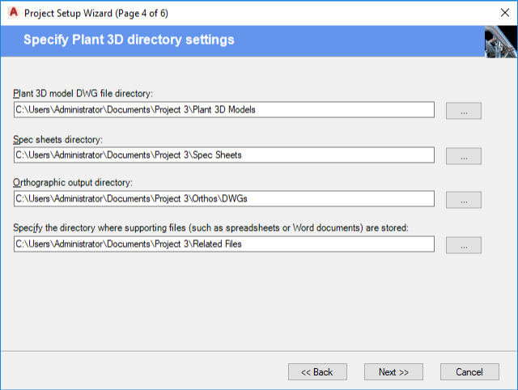Proceed with the Next >> button
The height and width of the screenshot is (390, 518).
point(393,372)
